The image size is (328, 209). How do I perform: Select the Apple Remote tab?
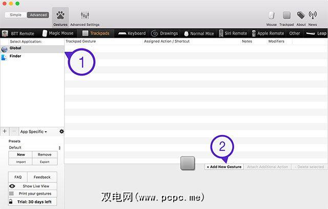[x=268, y=33]
